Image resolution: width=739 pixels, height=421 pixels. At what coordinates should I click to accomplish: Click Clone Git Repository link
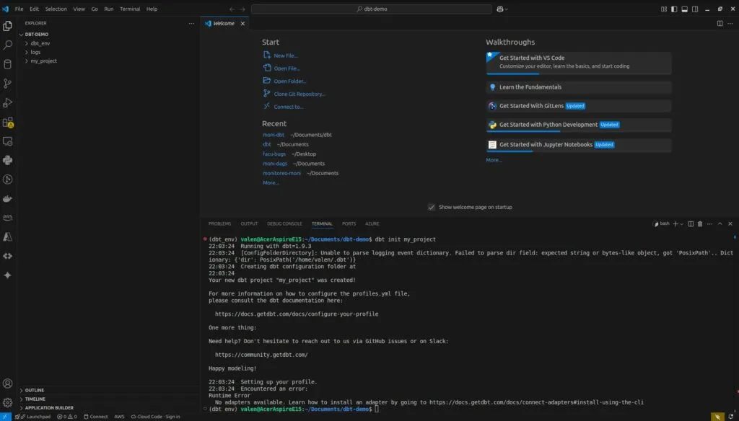299,94
